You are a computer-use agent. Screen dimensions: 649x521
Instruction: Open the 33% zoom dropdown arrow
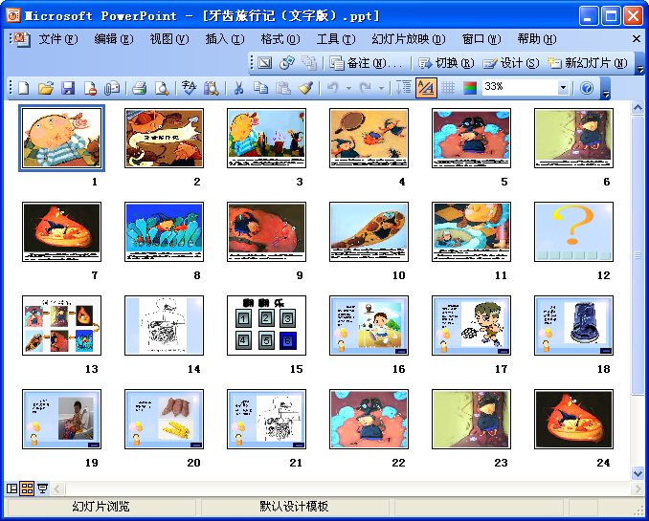pyautogui.click(x=563, y=88)
